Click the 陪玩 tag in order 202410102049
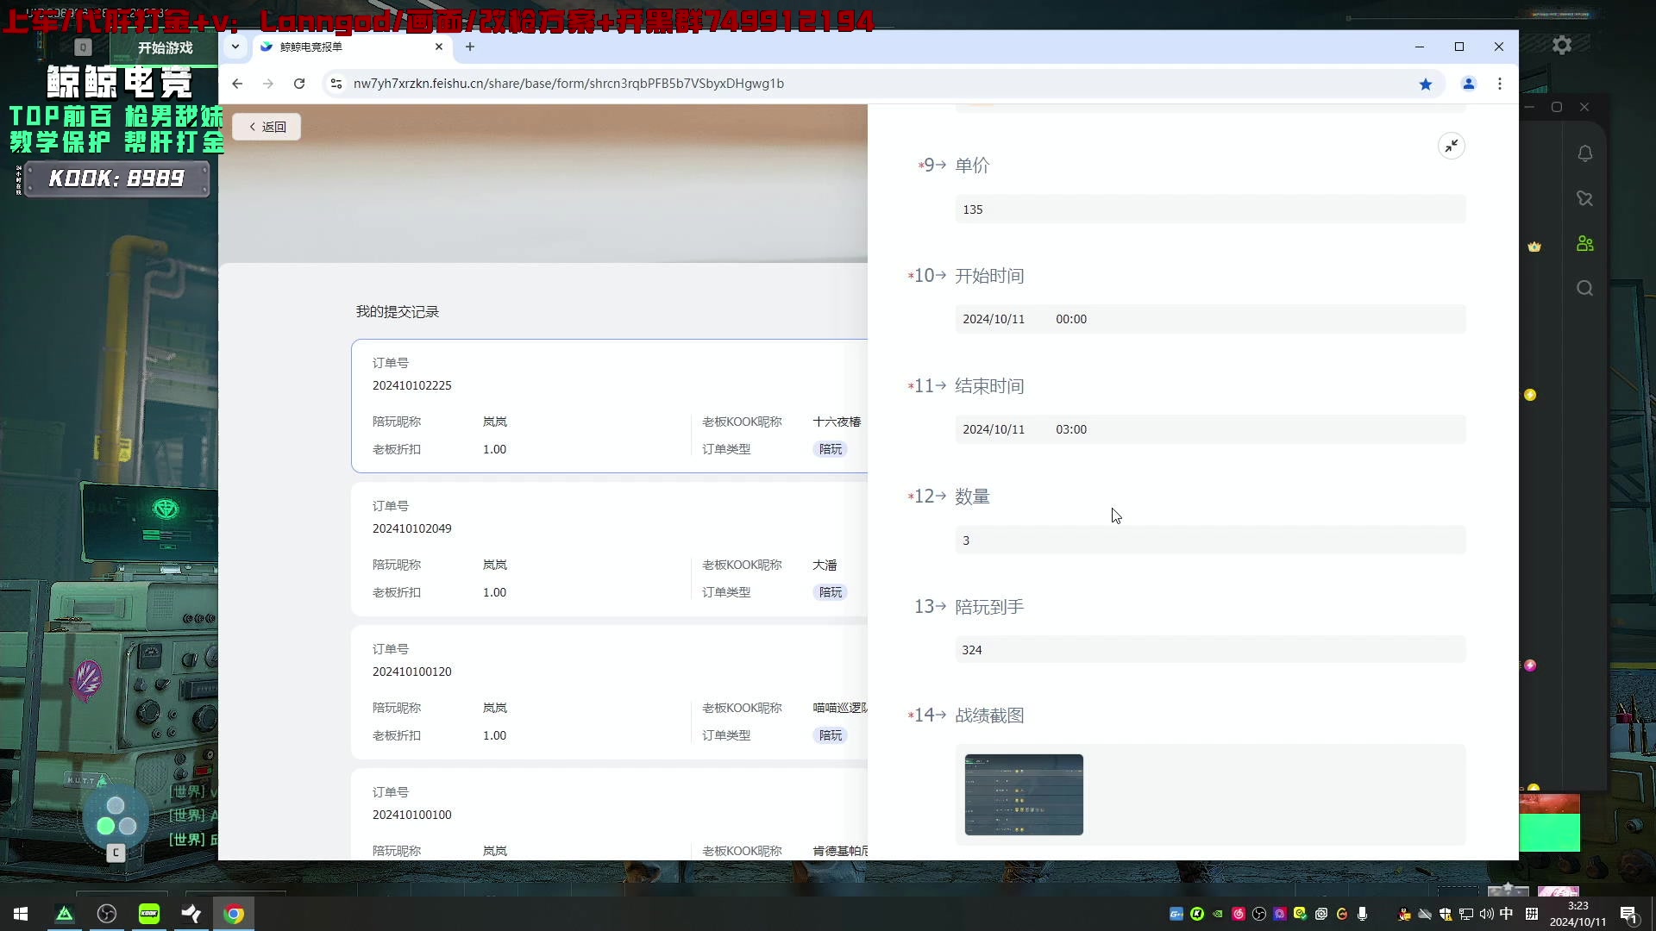 tap(831, 592)
